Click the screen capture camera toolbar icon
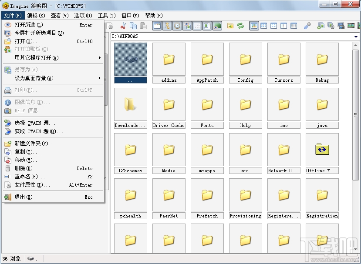Screen dimensions: 361x264 tap(341, 26)
